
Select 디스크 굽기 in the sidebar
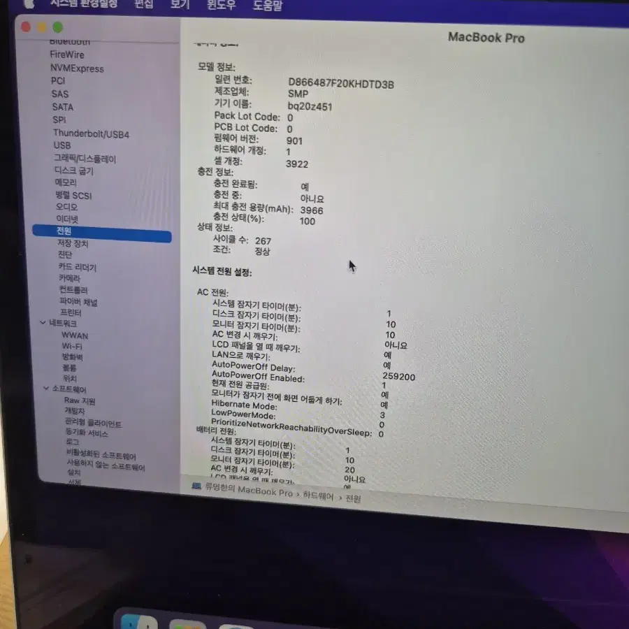pyautogui.click(x=74, y=171)
